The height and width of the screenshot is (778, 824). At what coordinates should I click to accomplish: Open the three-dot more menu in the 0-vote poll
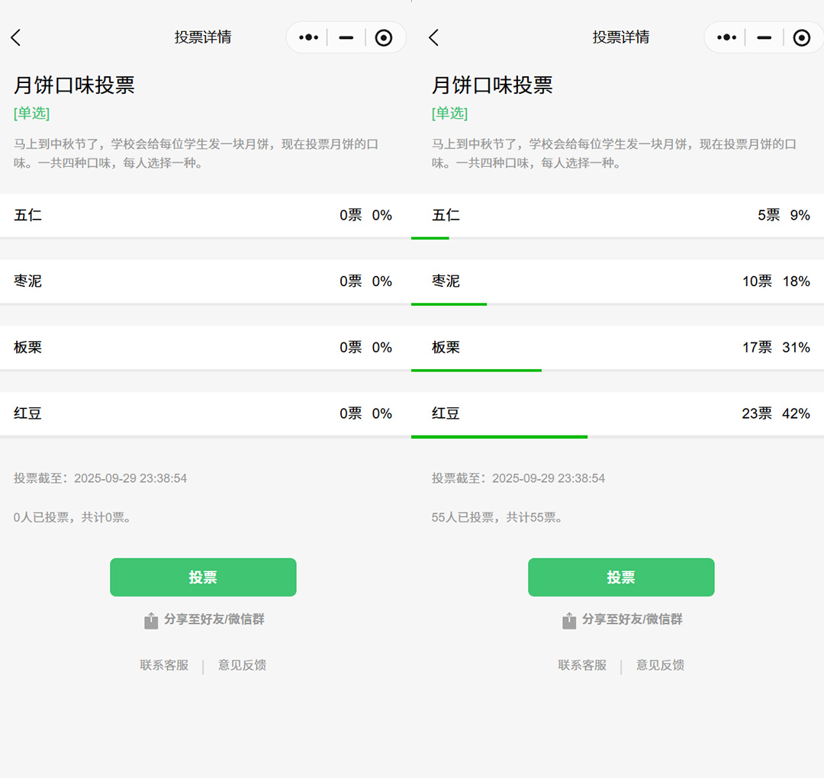coord(308,37)
